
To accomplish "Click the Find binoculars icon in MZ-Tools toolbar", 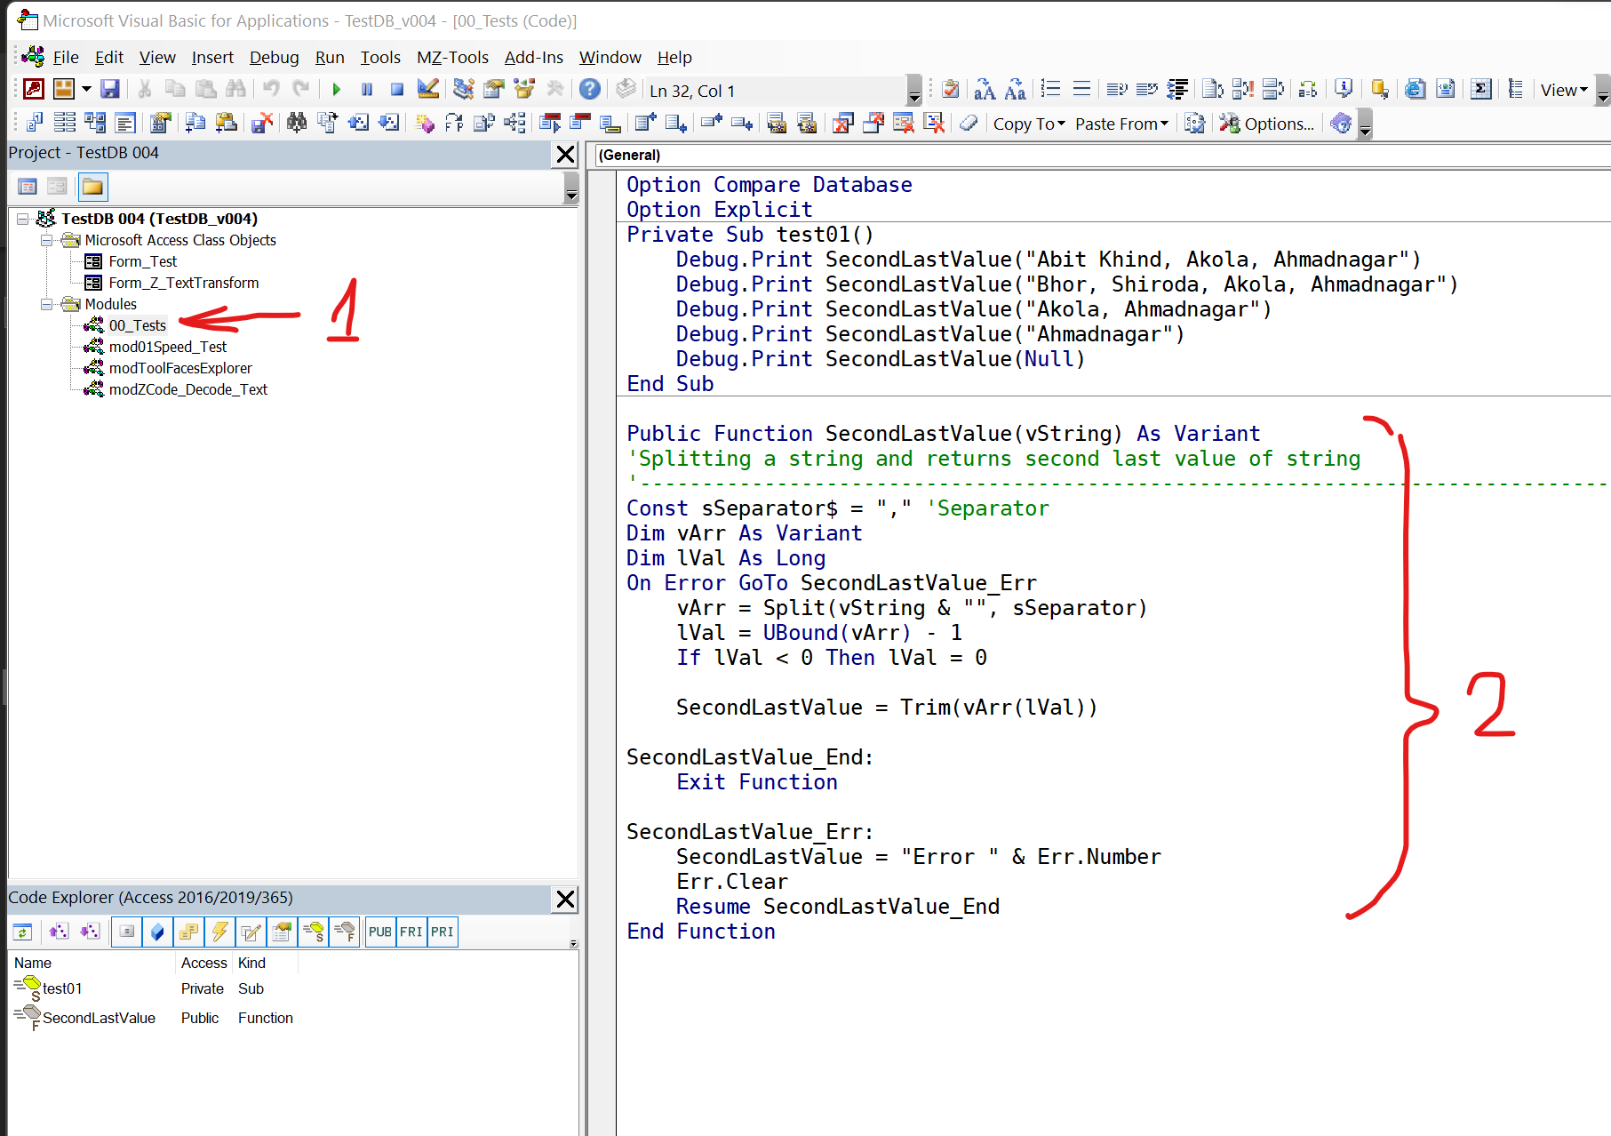I will coord(296,124).
